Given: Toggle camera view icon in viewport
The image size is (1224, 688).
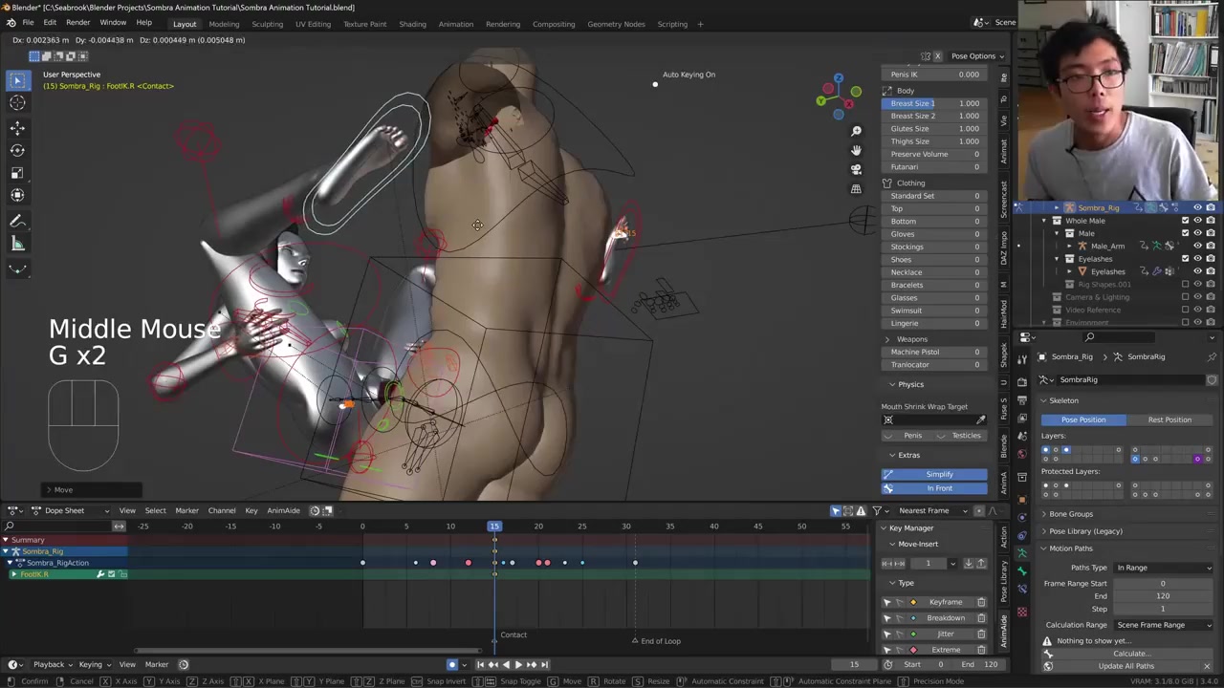Looking at the screenshot, I should [x=856, y=169].
